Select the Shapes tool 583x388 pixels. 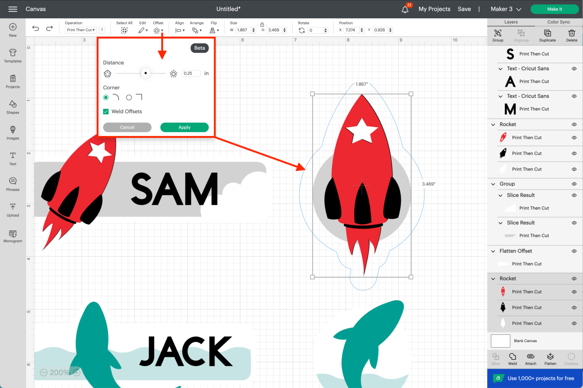click(x=13, y=107)
